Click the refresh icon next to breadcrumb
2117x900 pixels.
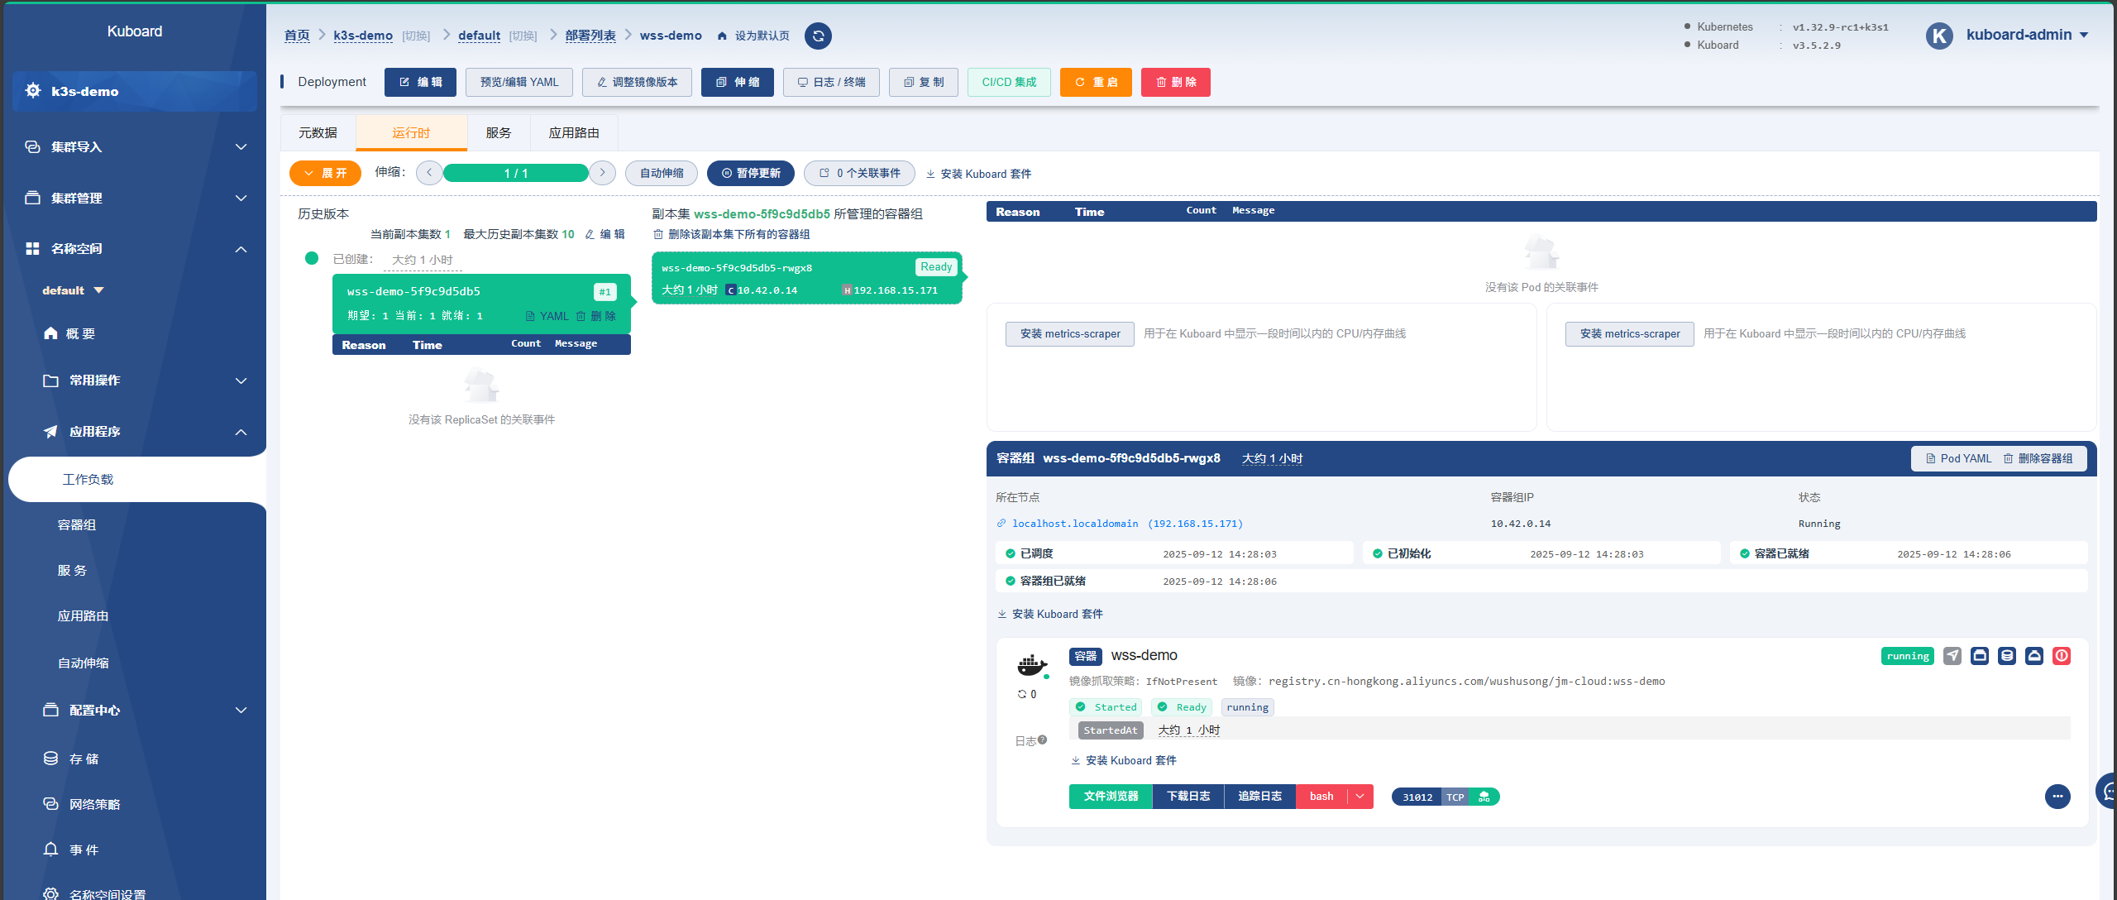click(818, 36)
